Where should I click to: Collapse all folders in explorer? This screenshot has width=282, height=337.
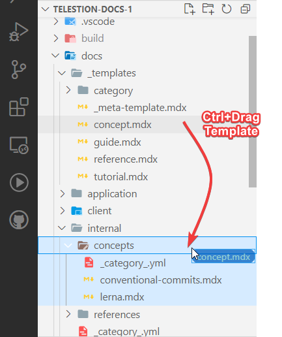246,9
